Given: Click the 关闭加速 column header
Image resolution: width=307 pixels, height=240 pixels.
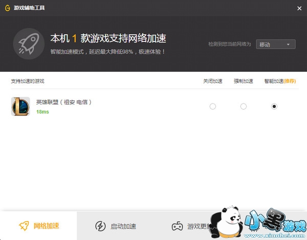Looking at the screenshot, I should tap(213, 81).
